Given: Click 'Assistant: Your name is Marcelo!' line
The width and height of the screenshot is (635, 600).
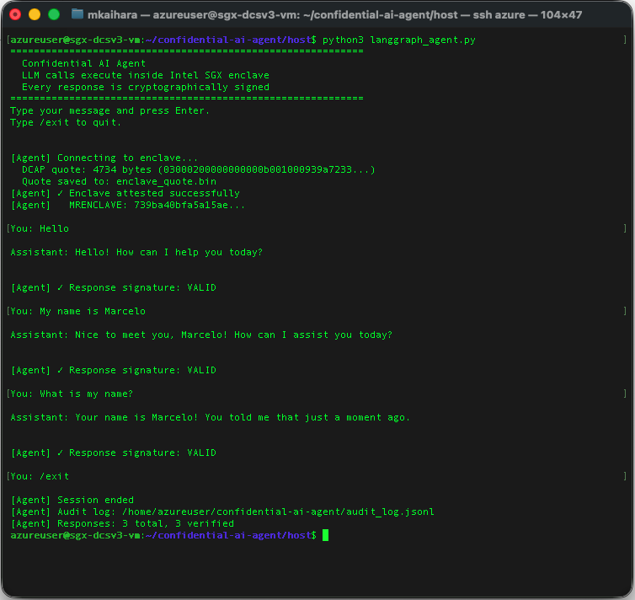Looking at the screenshot, I should (x=211, y=417).
